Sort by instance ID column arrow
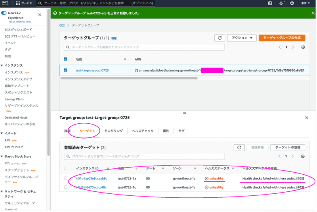This screenshot has width=317, height=212. click(108, 168)
